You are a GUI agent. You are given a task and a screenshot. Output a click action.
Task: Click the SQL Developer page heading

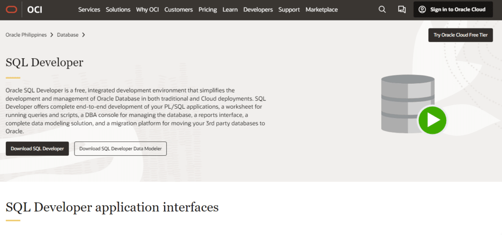click(45, 63)
